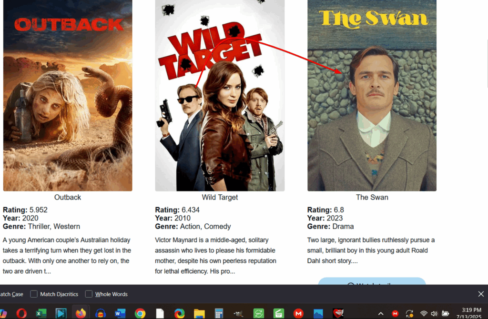
Task: Open the Photos app with mountain icon
Action: [x=318, y=313]
